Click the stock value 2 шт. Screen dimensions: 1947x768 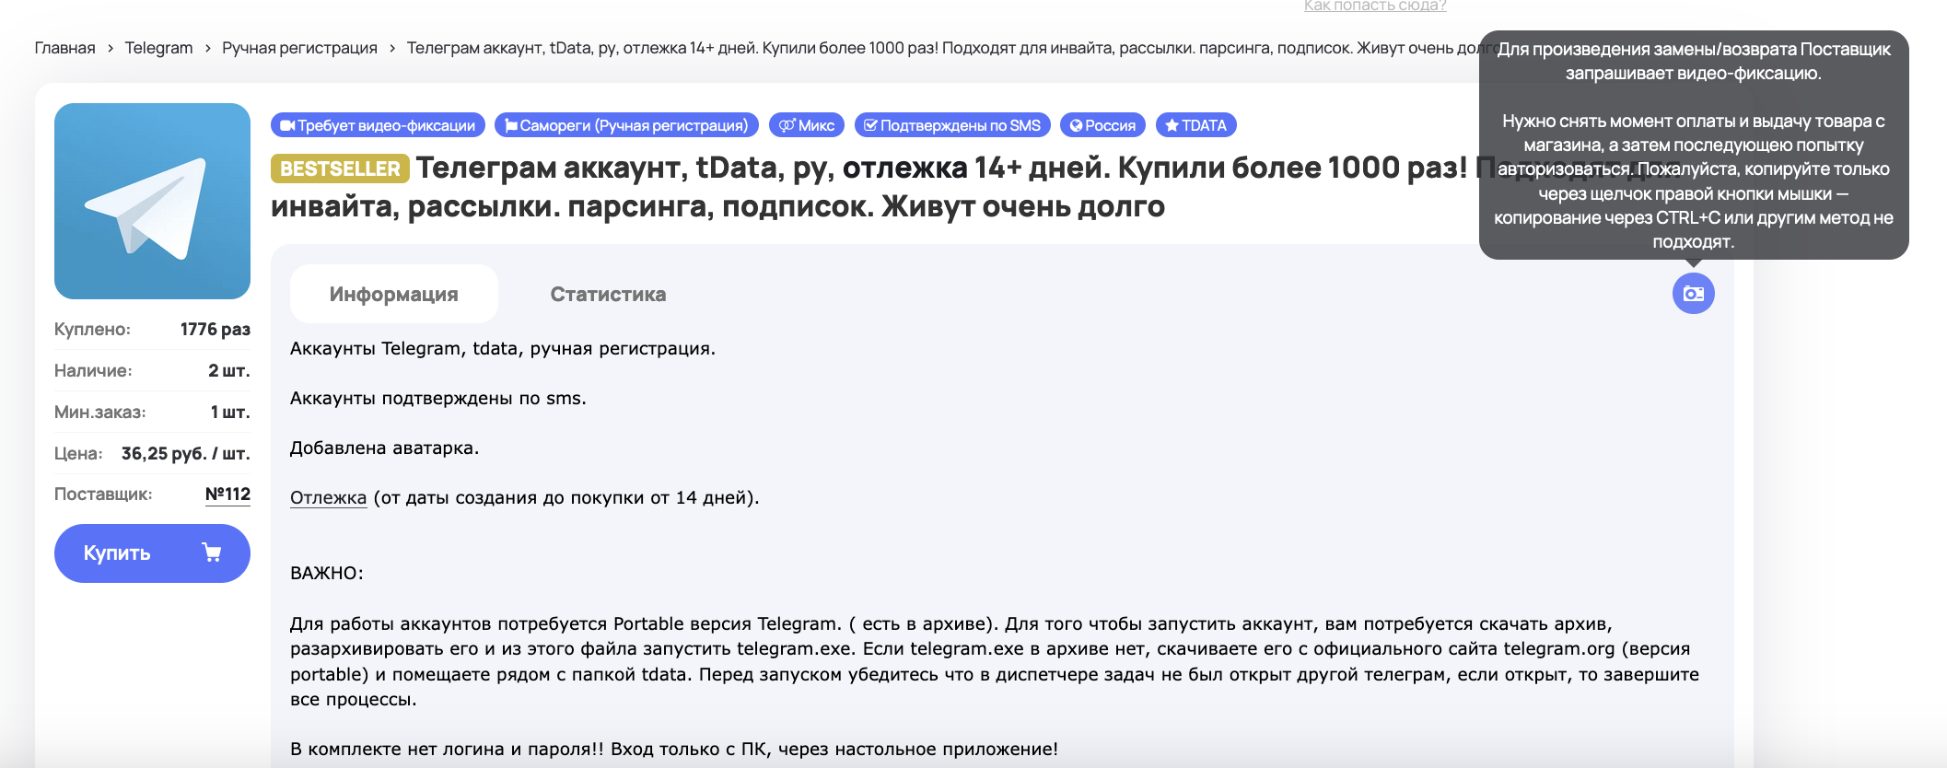click(x=229, y=371)
